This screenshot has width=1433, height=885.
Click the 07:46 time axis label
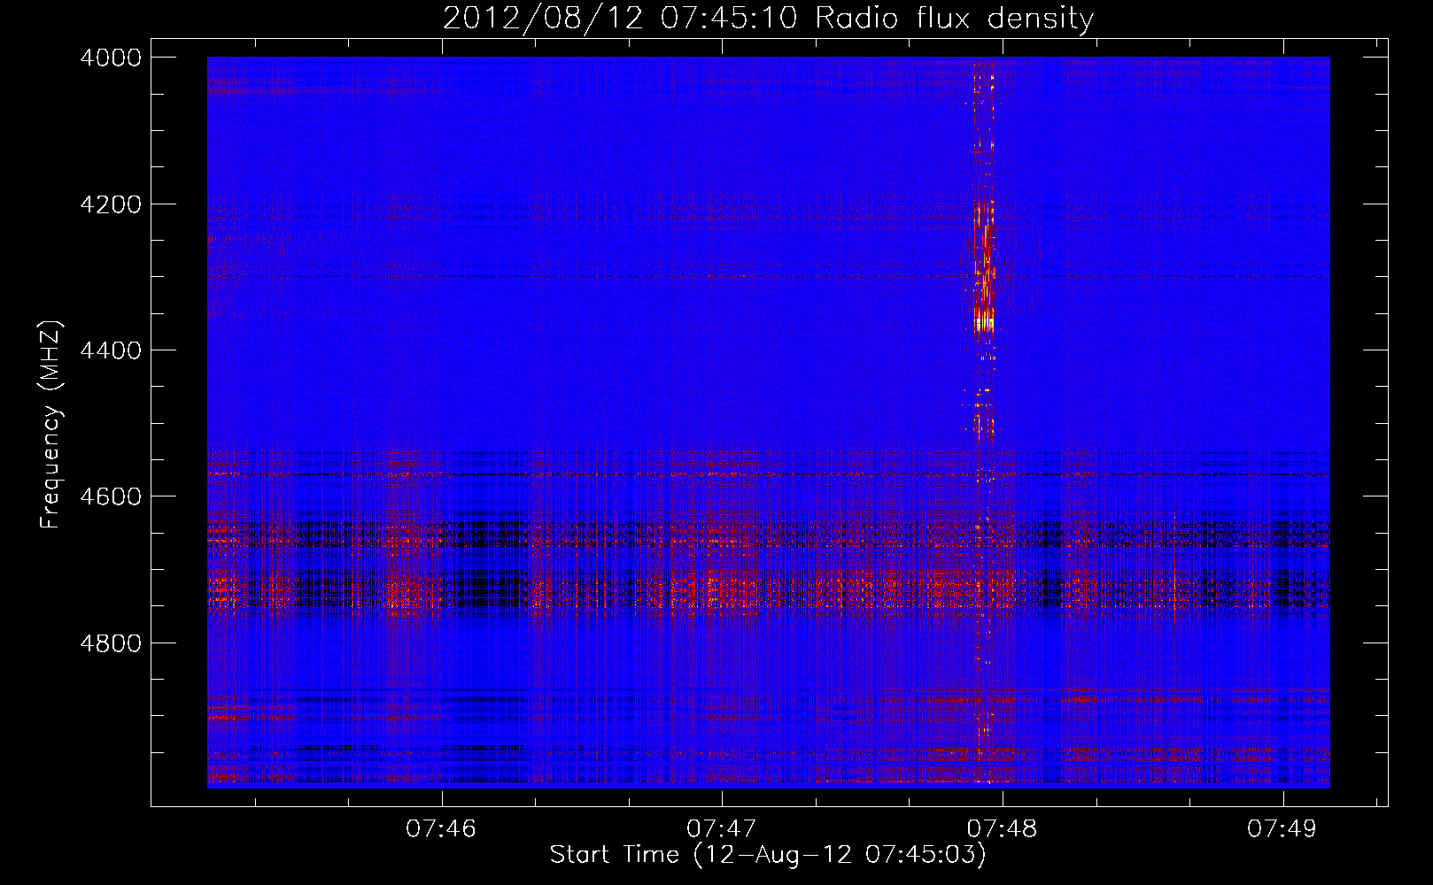(441, 828)
